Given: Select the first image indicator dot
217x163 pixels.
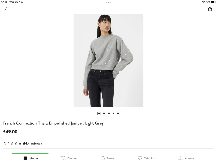Looking at the screenshot, I should (x=99, y=114).
